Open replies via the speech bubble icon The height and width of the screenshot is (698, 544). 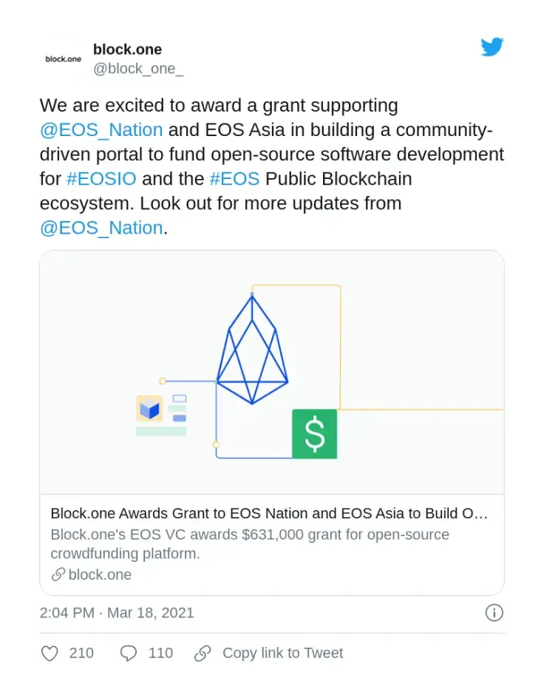128,653
